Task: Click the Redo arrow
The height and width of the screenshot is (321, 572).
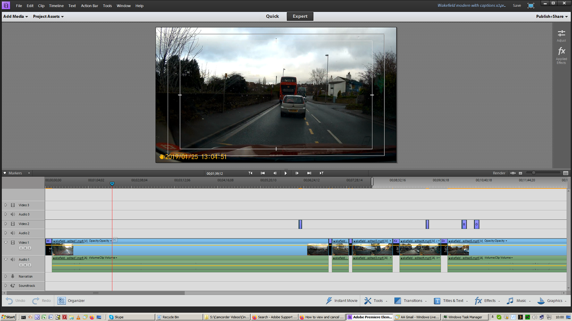Action: (36, 300)
